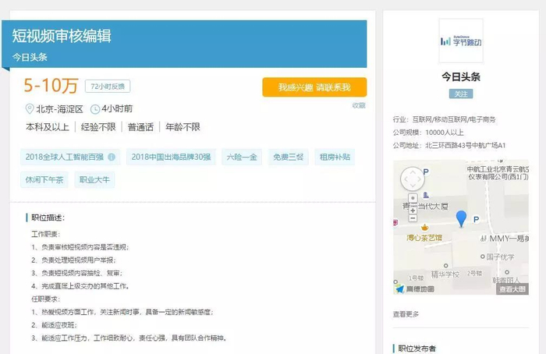The image size is (546, 354).
Task: Click the 公司规模: 10000人以上 text
Action: pyautogui.click(x=428, y=133)
